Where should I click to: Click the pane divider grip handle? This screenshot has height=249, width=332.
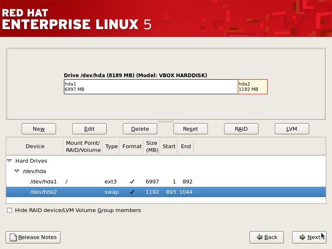point(166,122)
